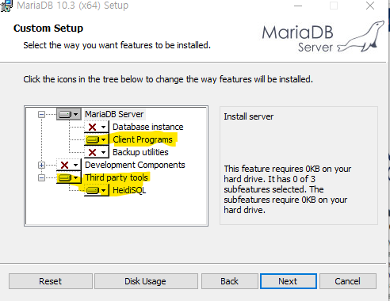Select the HeidiSQL tree label
Image resolution: width=390 pixels, height=301 pixels.
129,190
